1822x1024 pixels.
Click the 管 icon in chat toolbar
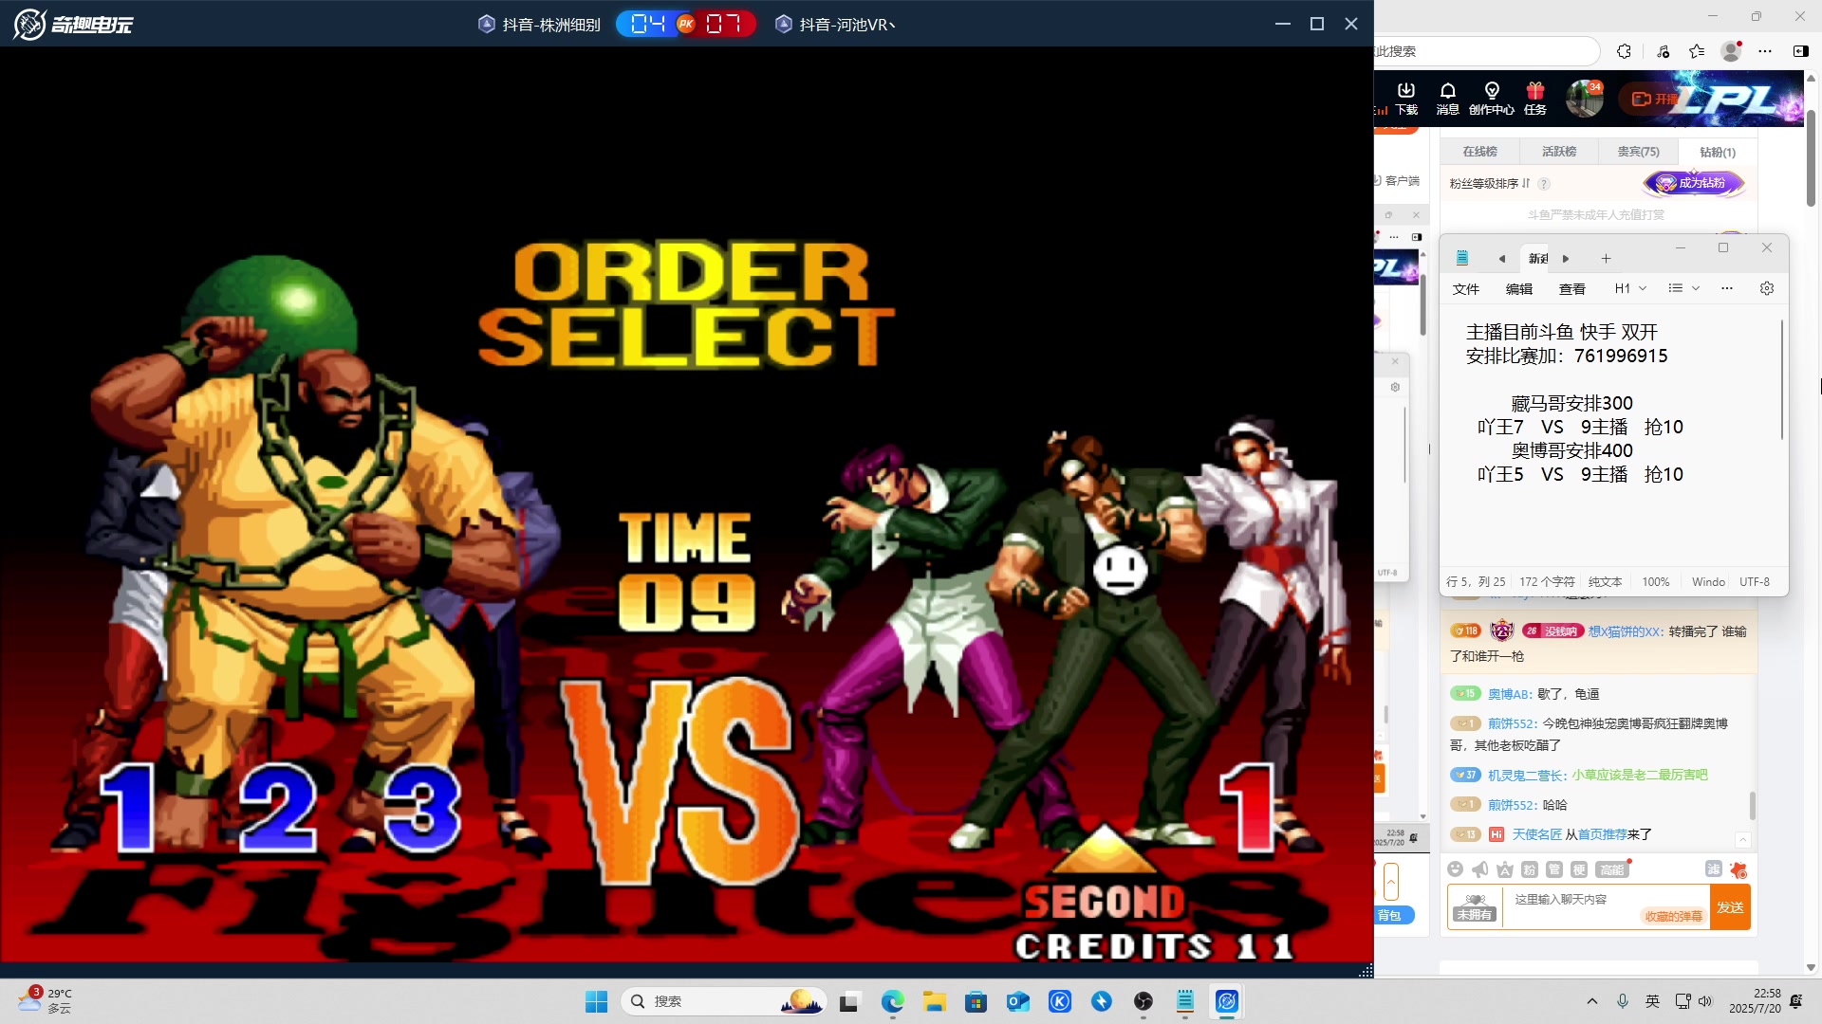[x=1554, y=869]
